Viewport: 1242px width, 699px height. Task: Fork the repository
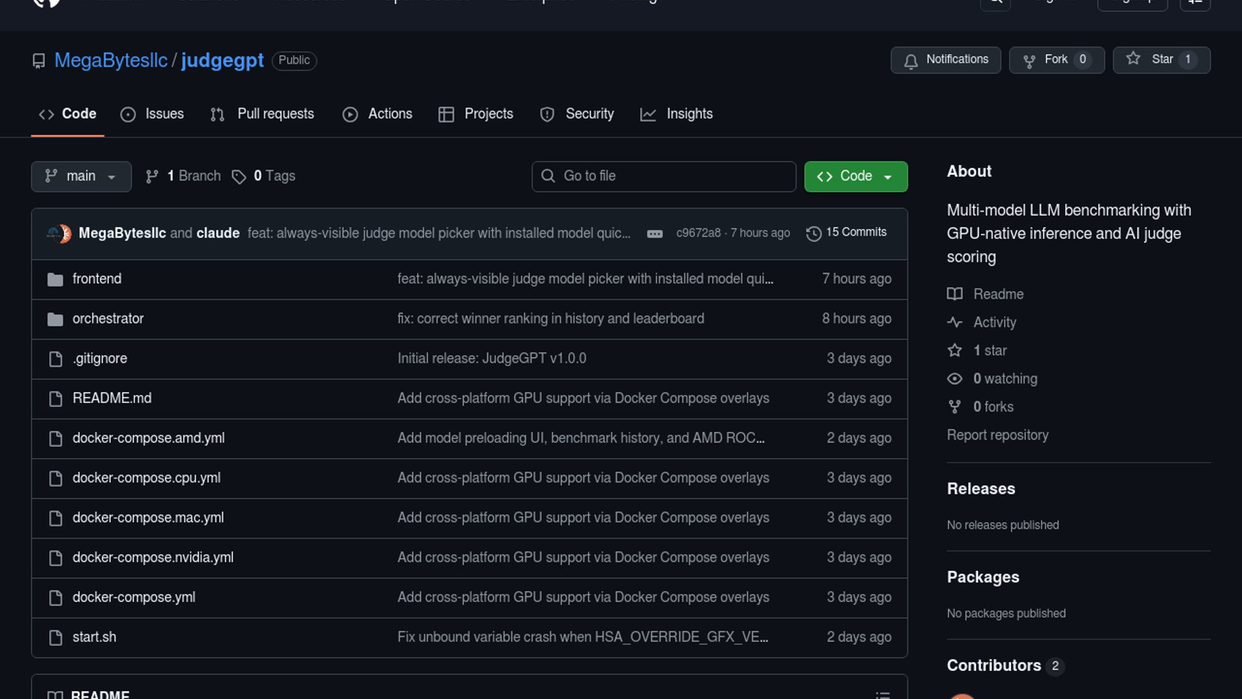pos(1056,60)
